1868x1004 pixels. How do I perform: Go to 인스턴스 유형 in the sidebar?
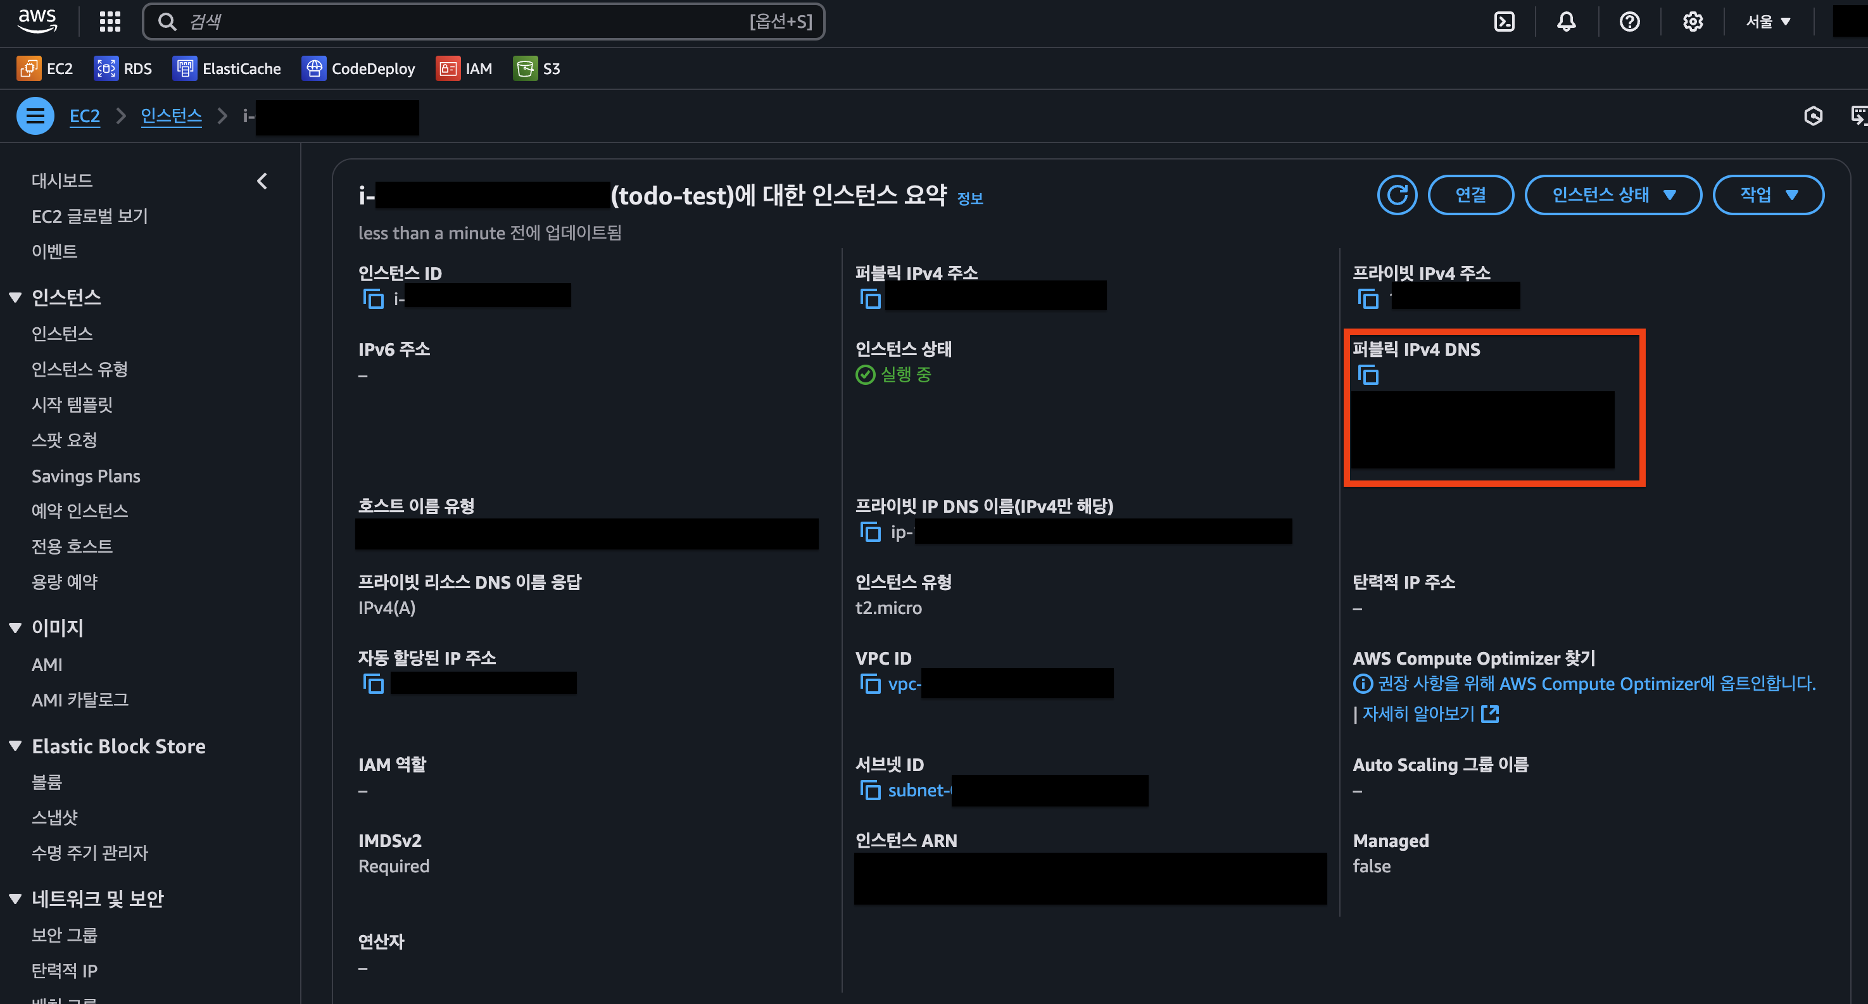[80, 369]
